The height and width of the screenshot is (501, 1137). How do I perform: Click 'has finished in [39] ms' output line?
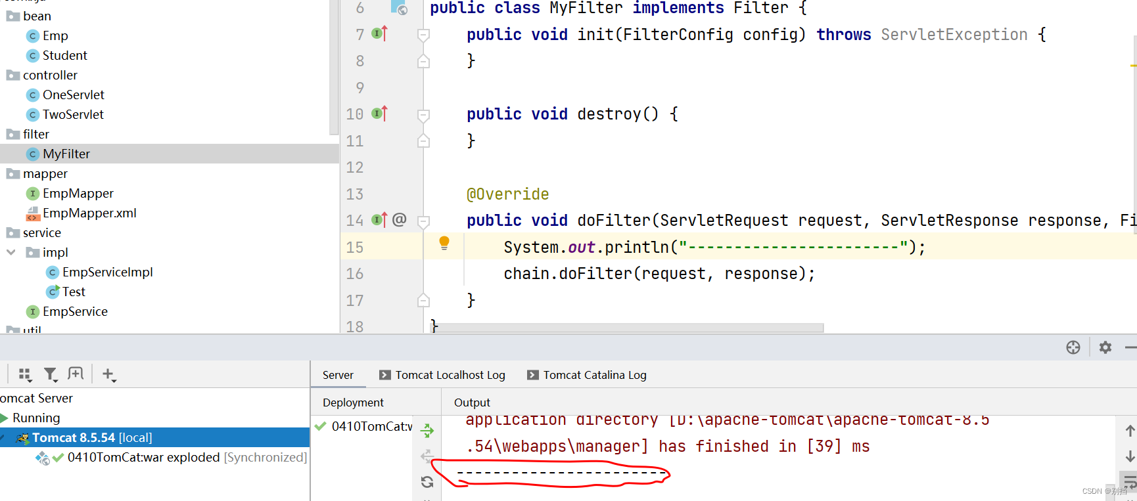[x=764, y=447]
